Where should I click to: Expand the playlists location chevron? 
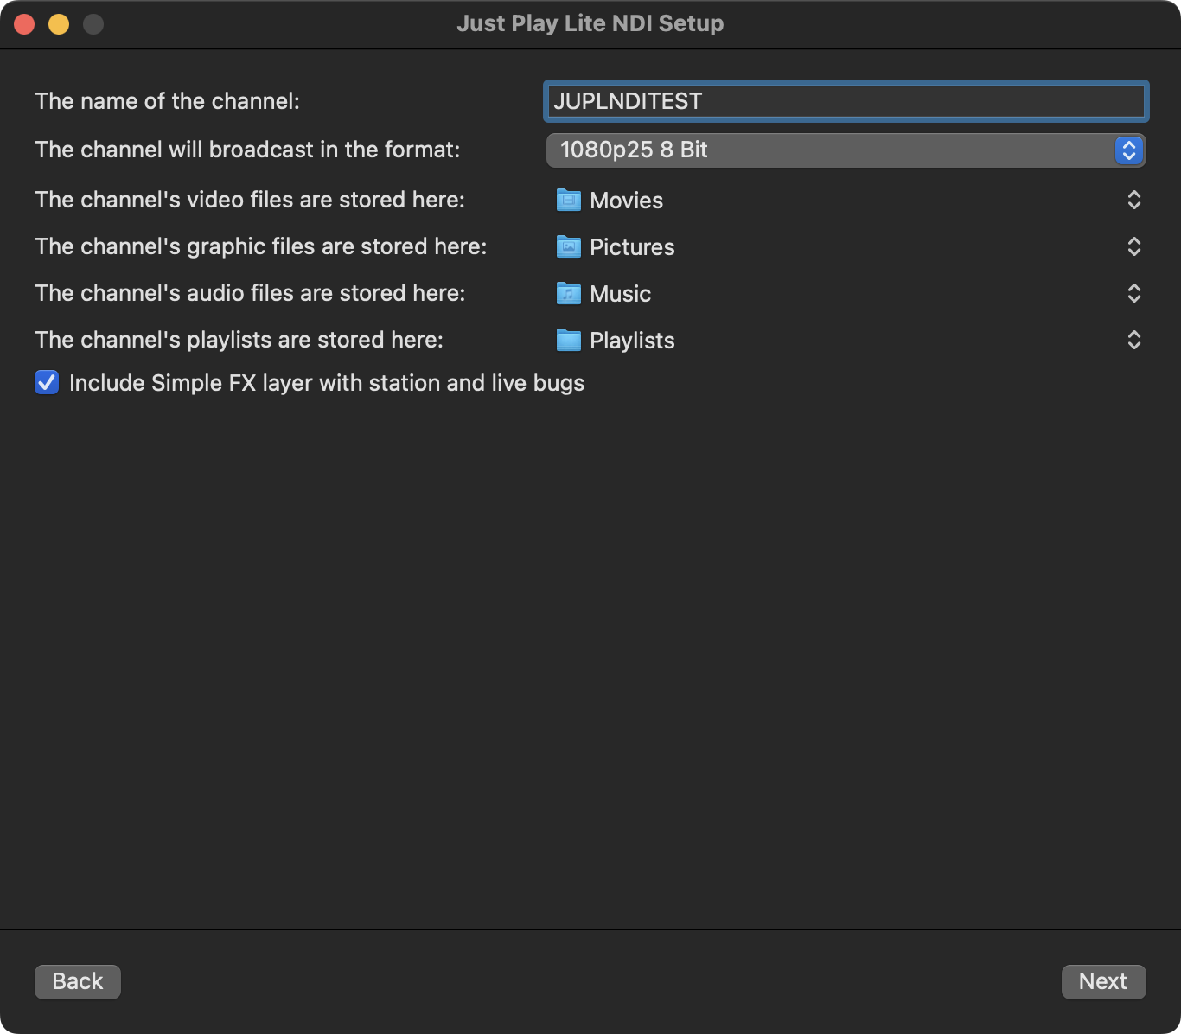click(1133, 340)
